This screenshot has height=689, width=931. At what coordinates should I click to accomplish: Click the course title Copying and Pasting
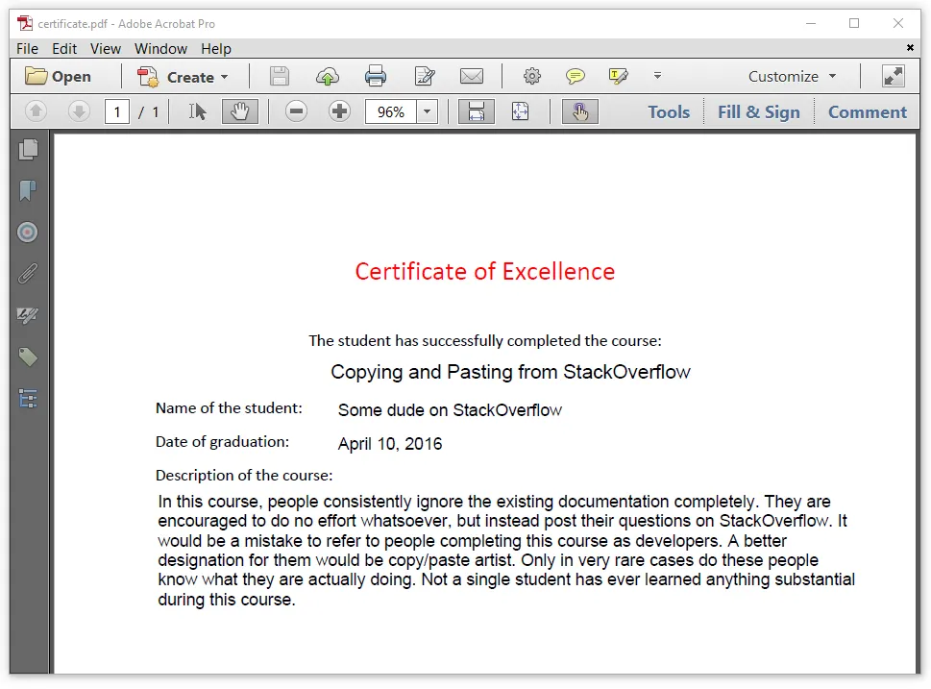click(510, 372)
